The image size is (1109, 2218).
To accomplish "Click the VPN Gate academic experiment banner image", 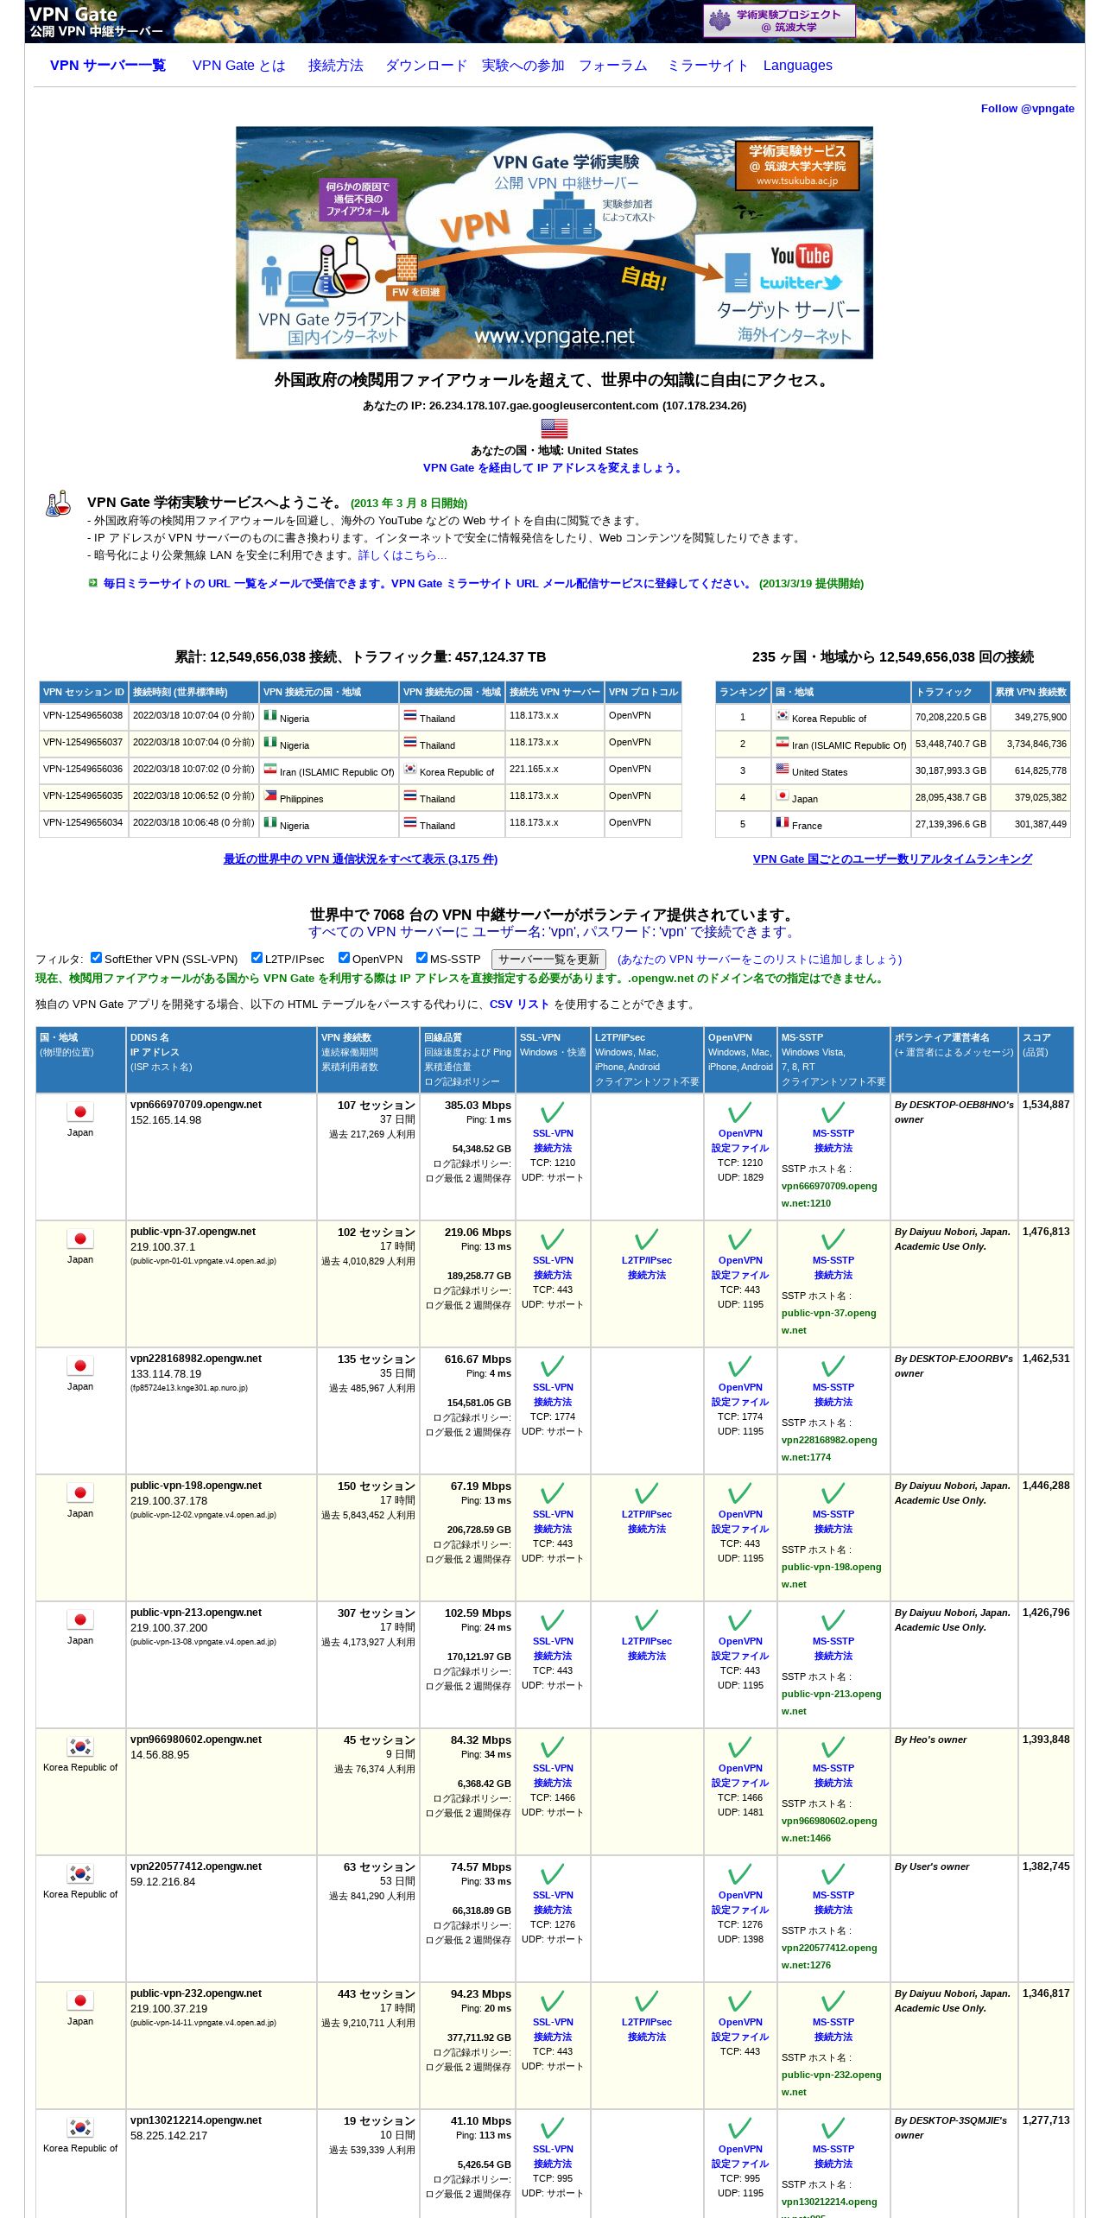I will coord(554,243).
